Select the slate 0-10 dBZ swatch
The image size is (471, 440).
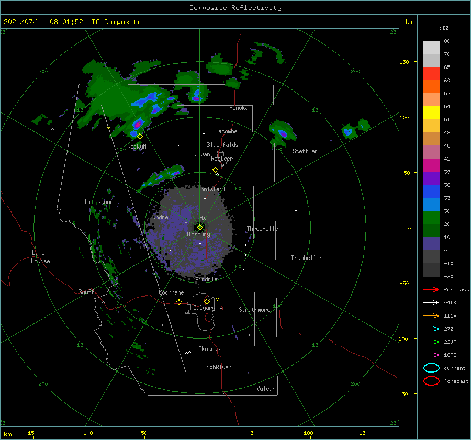tap(431, 244)
